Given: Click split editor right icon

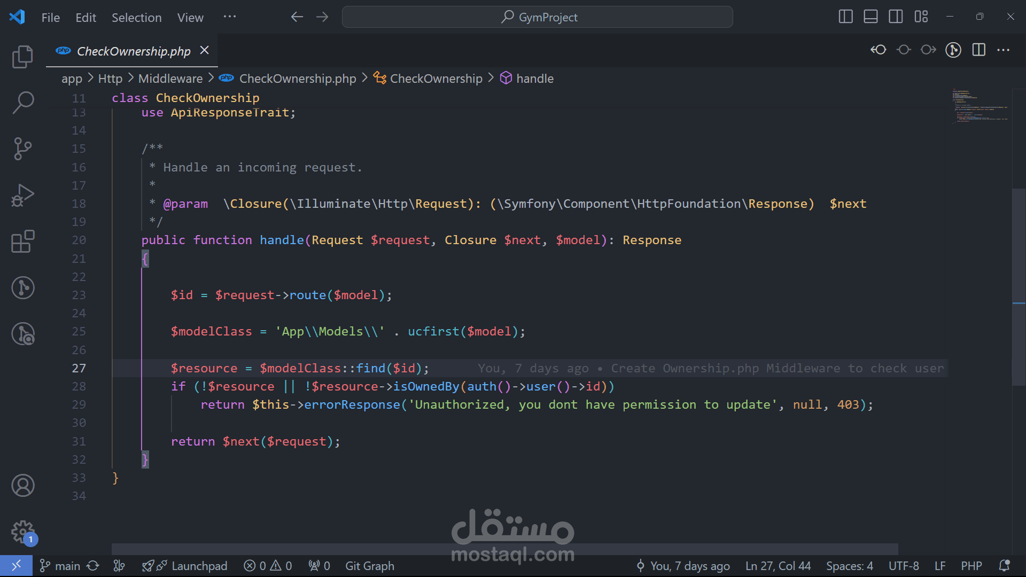Looking at the screenshot, I should [x=978, y=50].
